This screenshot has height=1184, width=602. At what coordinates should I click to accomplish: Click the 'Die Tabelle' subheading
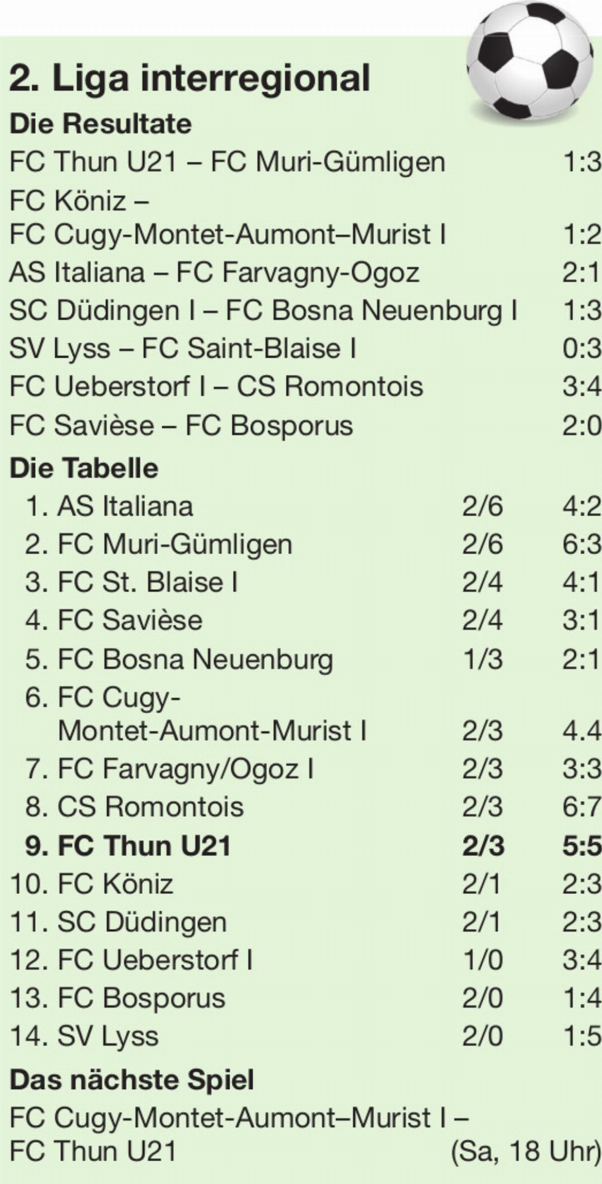pyautogui.click(x=84, y=468)
